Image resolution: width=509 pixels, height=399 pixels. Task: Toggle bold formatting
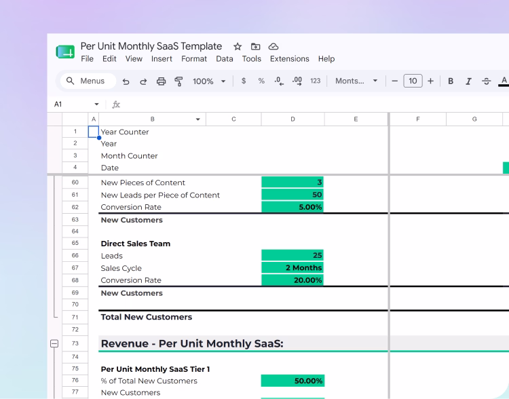pos(451,81)
